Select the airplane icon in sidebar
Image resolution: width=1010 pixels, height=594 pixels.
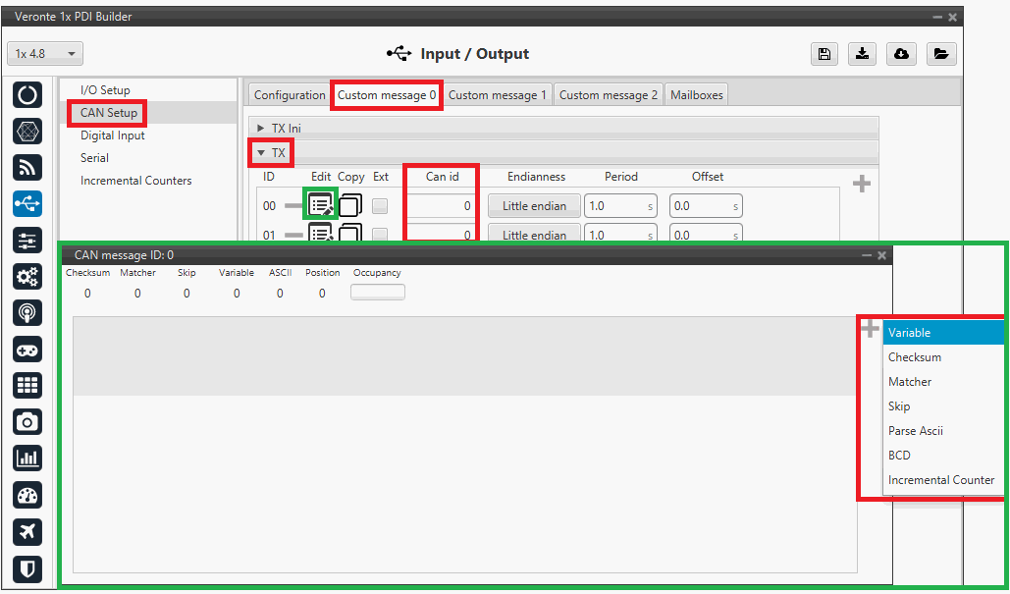pos(27,531)
